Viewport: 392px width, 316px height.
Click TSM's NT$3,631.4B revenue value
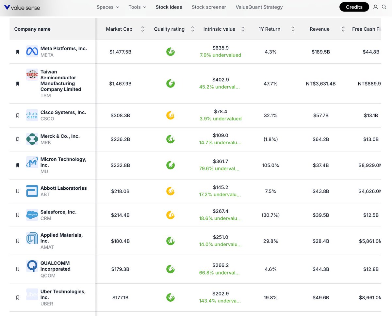(321, 84)
